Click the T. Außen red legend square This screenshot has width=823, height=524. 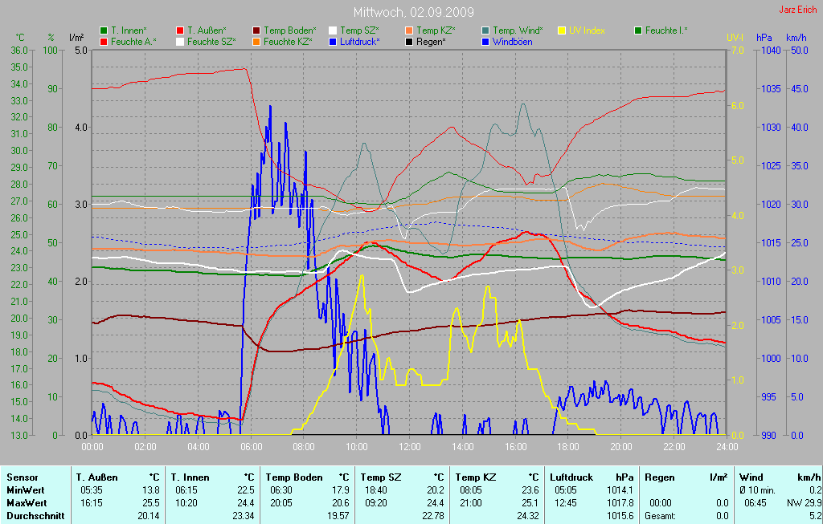click(180, 30)
